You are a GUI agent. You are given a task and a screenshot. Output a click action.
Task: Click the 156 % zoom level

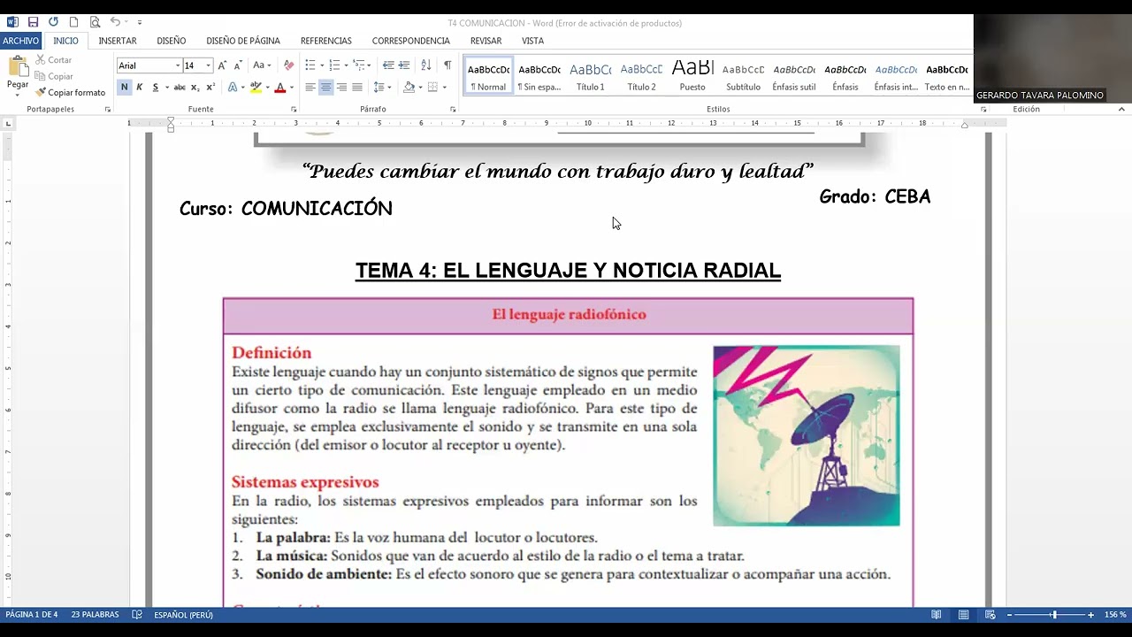point(1115,615)
